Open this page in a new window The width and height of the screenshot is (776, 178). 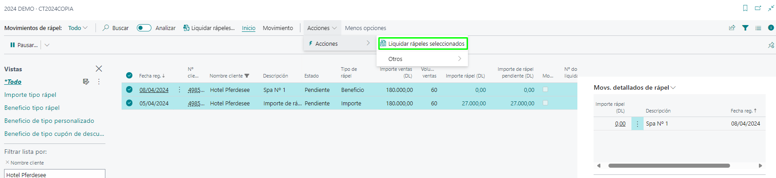(758, 8)
